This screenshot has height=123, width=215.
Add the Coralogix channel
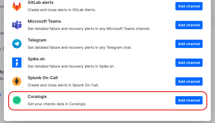tap(189, 100)
